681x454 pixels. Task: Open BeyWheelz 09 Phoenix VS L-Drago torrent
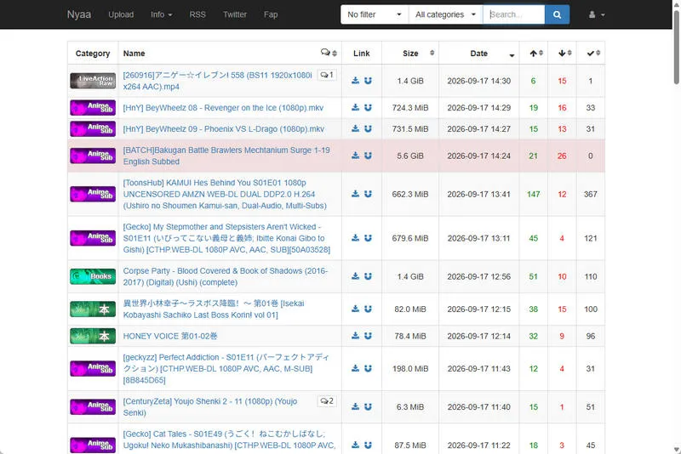(x=223, y=128)
